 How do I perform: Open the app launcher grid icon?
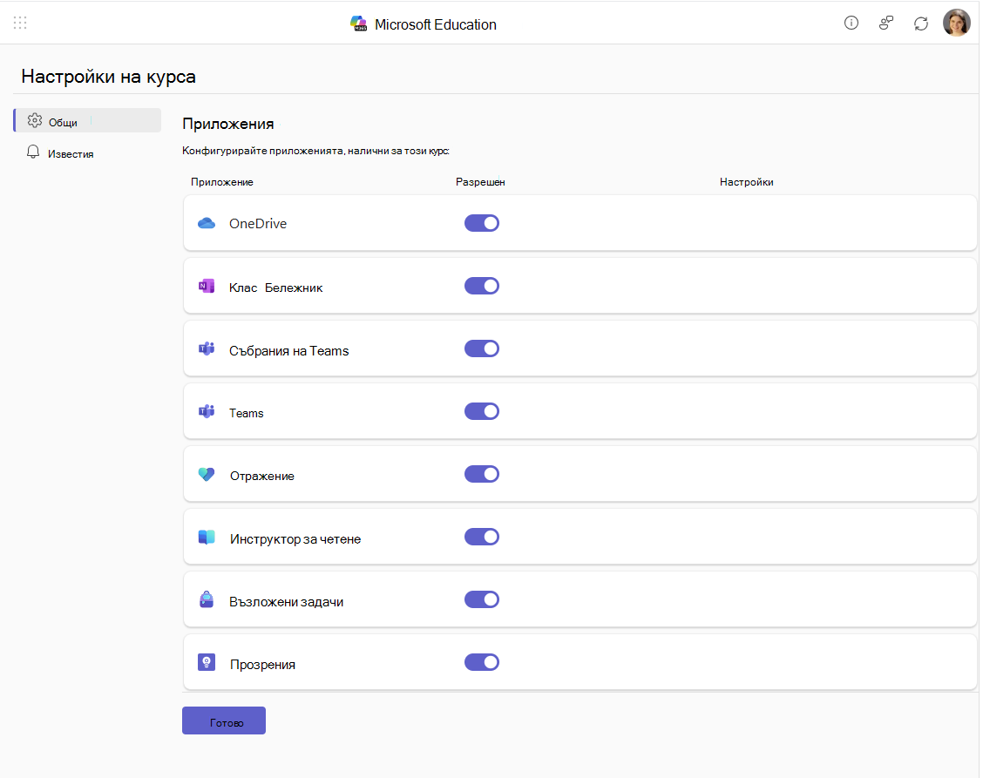[20, 24]
